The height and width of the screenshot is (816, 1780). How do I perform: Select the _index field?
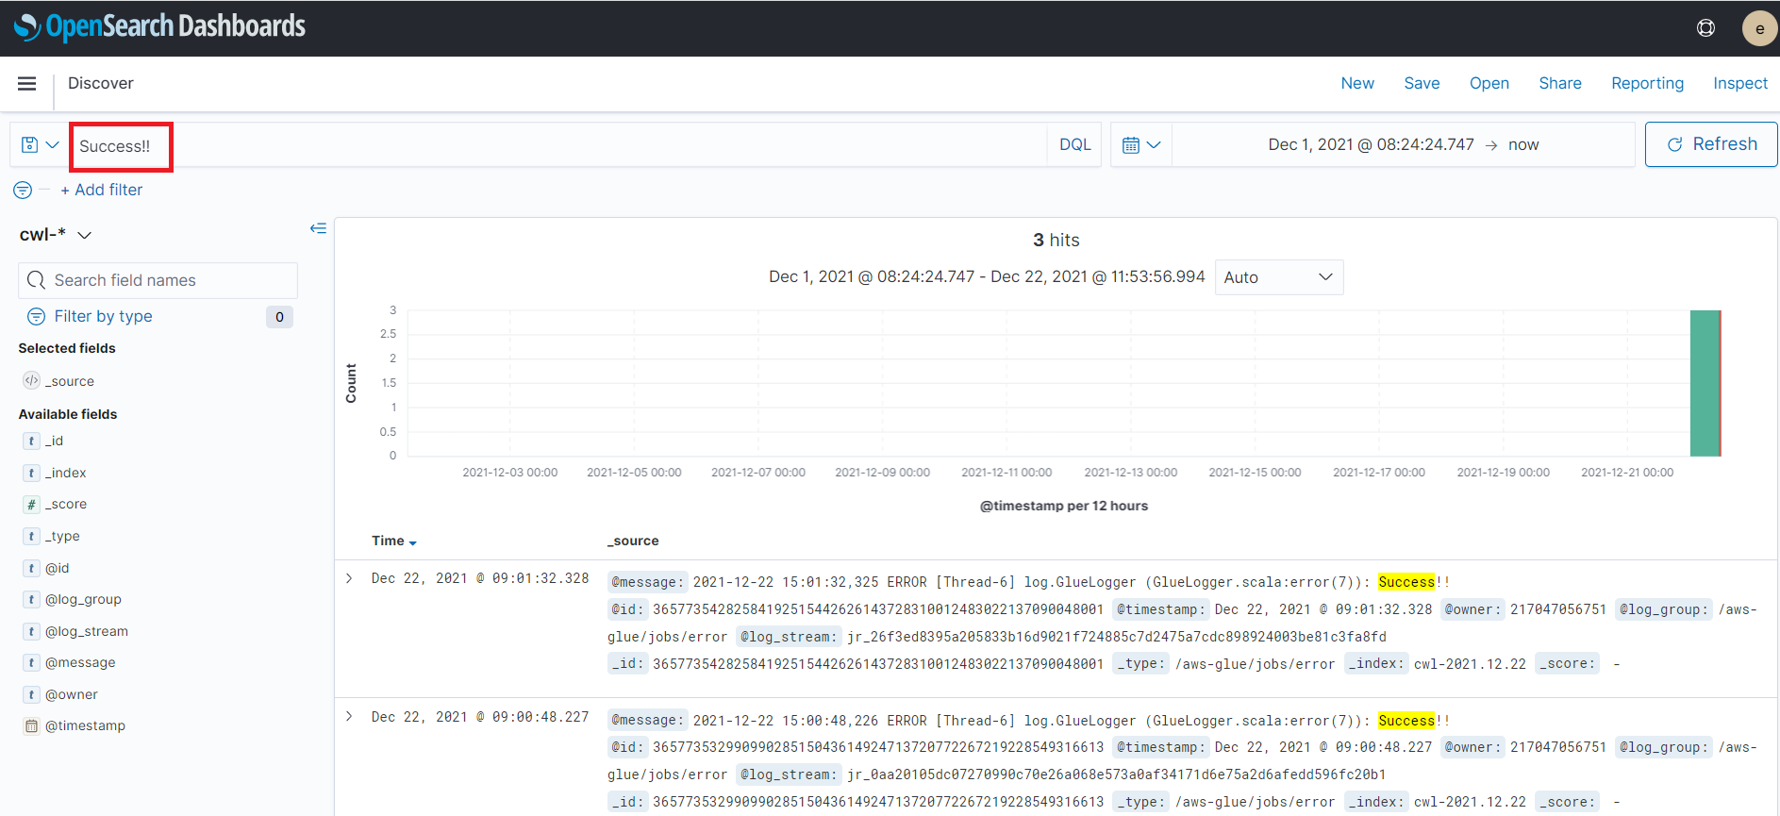[66, 473]
